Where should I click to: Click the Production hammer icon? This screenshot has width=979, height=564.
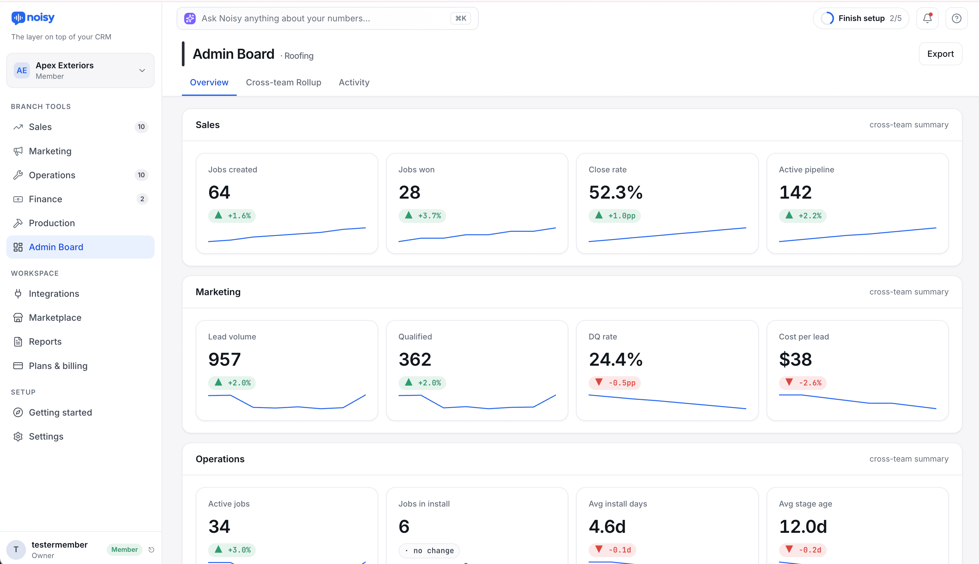[18, 223]
